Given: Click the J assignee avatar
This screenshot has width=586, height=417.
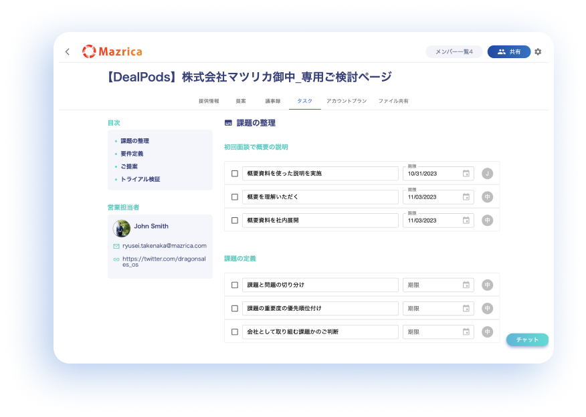Looking at the screenshot, I should coord(488,174).
